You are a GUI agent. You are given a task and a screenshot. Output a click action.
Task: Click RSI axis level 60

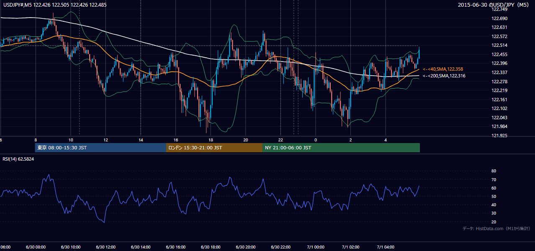(x=494, y=188)
